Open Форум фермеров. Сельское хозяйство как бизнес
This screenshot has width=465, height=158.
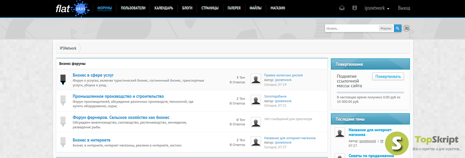[x=121, y=117]
